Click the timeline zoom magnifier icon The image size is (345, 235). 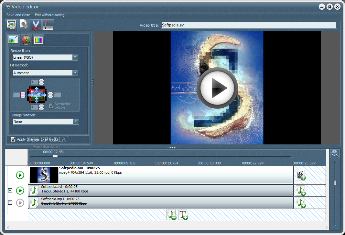click(335, 153)
